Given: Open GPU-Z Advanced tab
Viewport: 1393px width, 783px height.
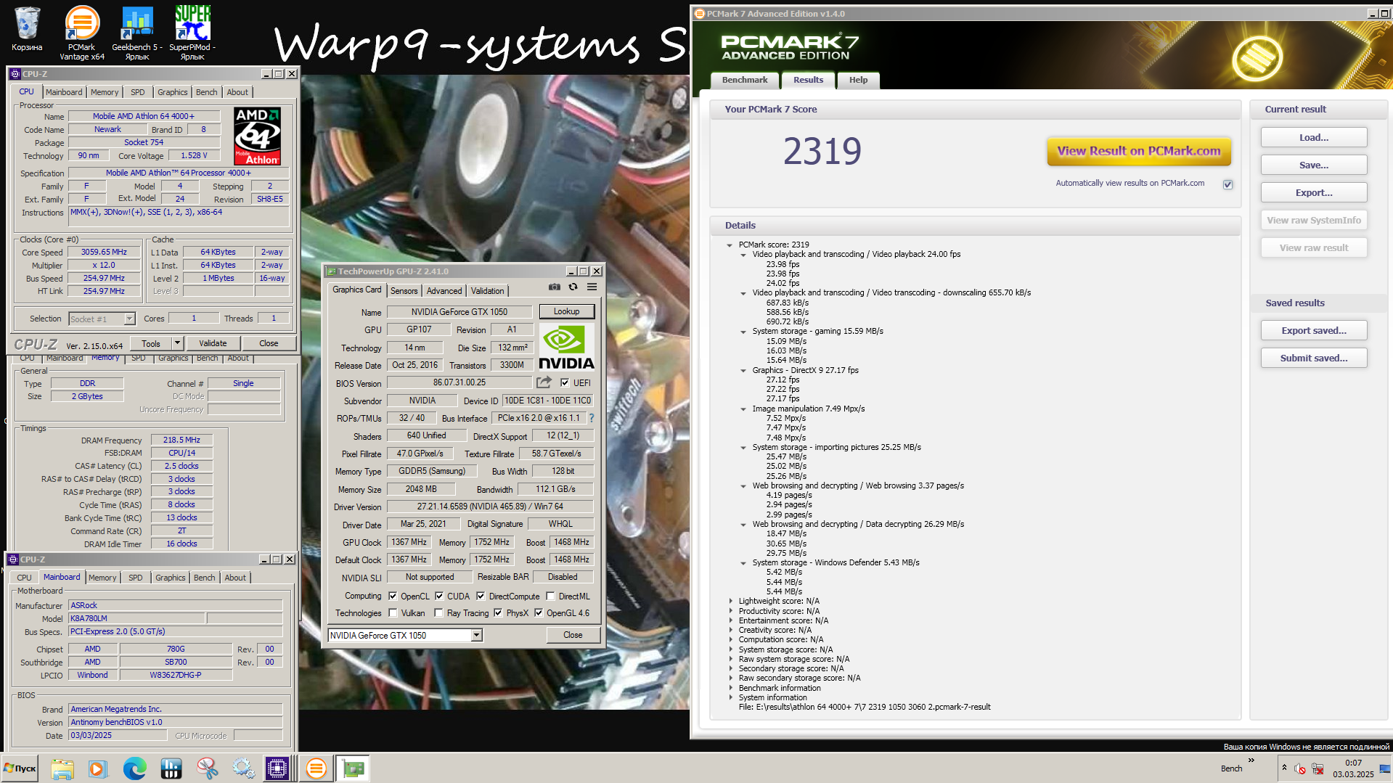Looking at the screenshot, I should tap(444, 290).
